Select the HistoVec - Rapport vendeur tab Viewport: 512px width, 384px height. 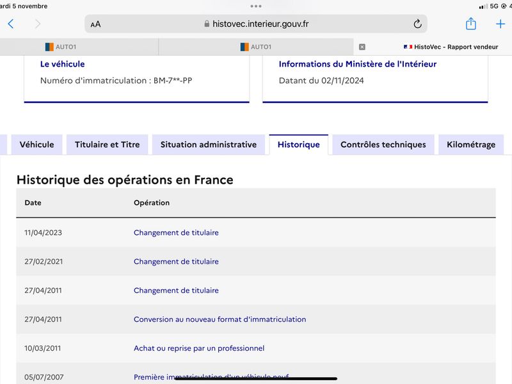coord(451,47)
